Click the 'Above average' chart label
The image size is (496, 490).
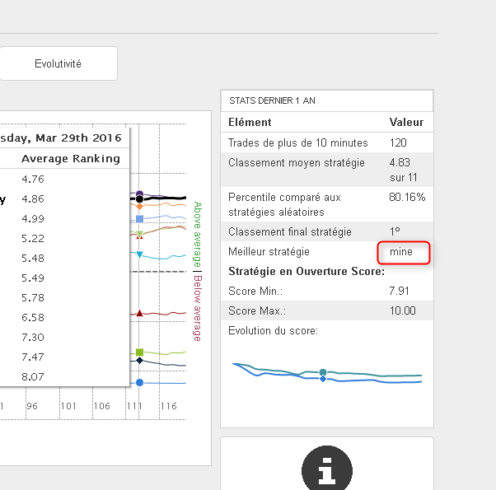click(198, 233)
